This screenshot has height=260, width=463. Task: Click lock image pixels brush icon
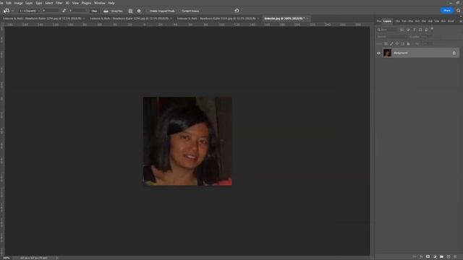(391, 43)
